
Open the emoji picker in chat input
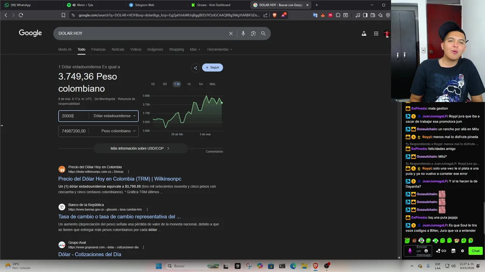426,251
